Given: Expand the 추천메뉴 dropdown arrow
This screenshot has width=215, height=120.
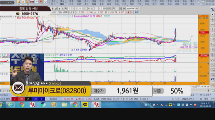Looking at the screenshot, I should tap(57, 3).
